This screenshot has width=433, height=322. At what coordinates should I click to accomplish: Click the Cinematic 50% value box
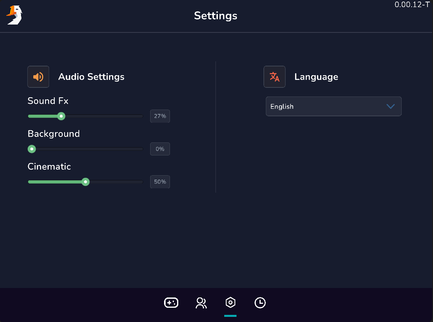160,182
